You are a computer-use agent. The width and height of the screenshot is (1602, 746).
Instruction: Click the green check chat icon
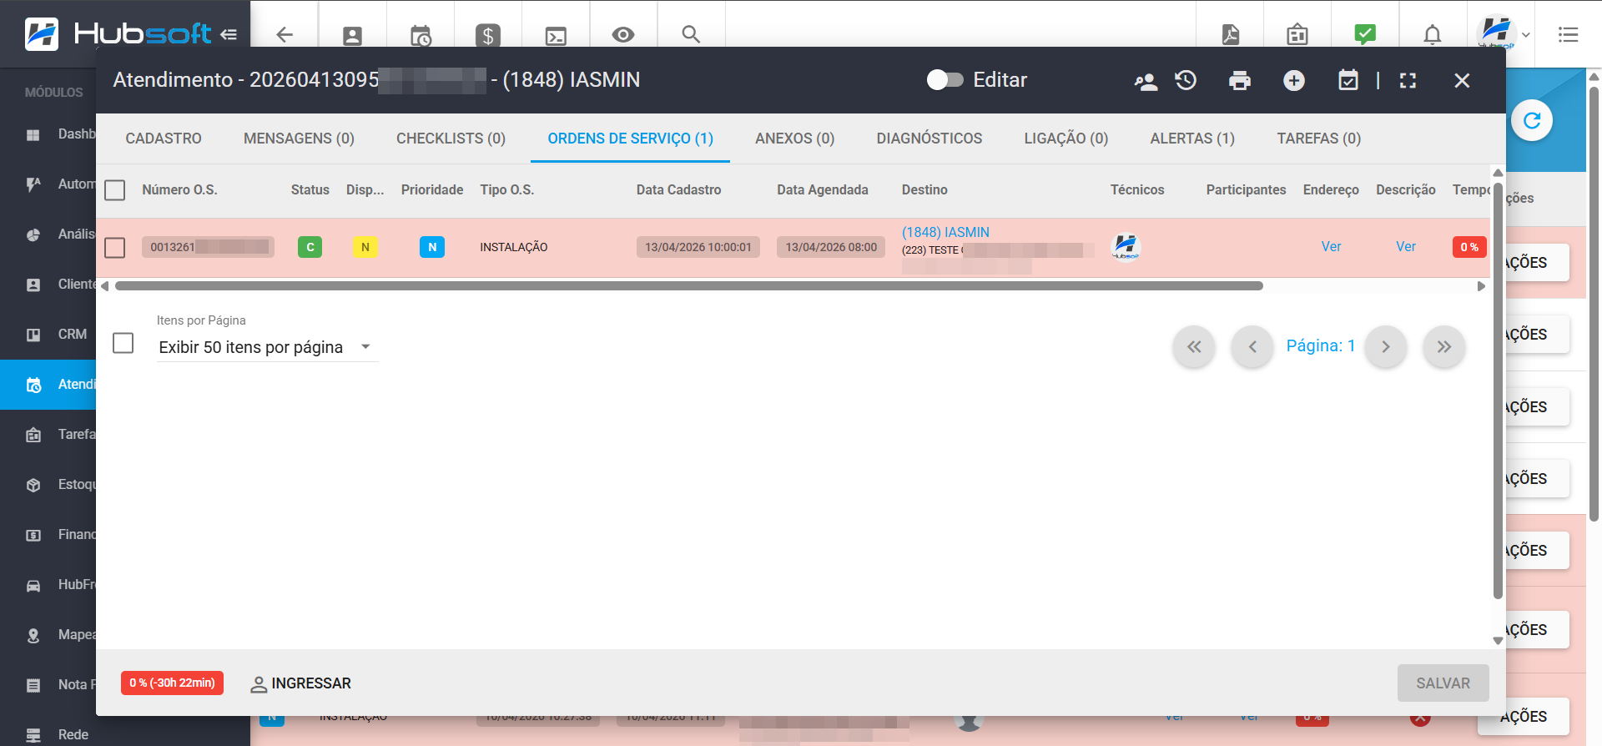1365,34
